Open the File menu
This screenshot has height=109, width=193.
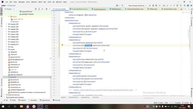[x=7, y=2]
